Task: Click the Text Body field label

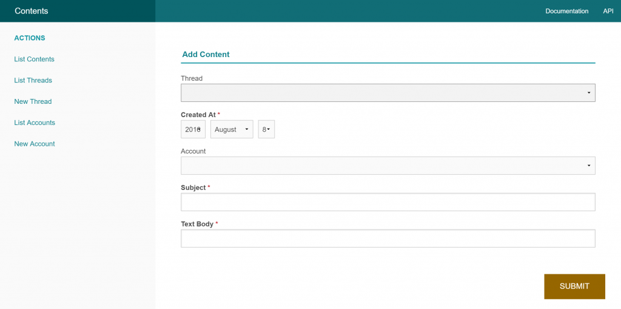Action: (197, 224)
